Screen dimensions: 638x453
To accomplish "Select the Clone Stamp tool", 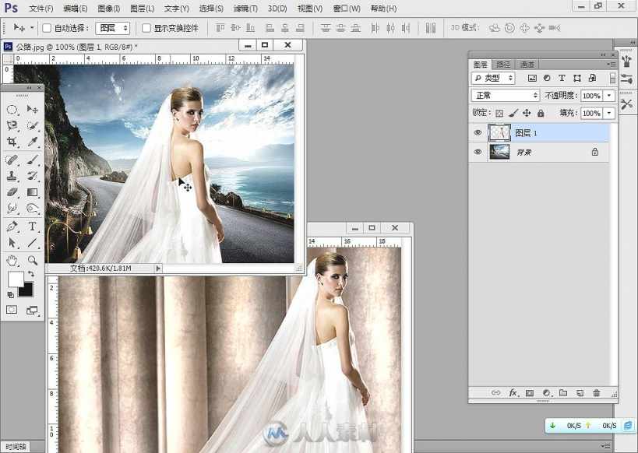I will 12,176.
